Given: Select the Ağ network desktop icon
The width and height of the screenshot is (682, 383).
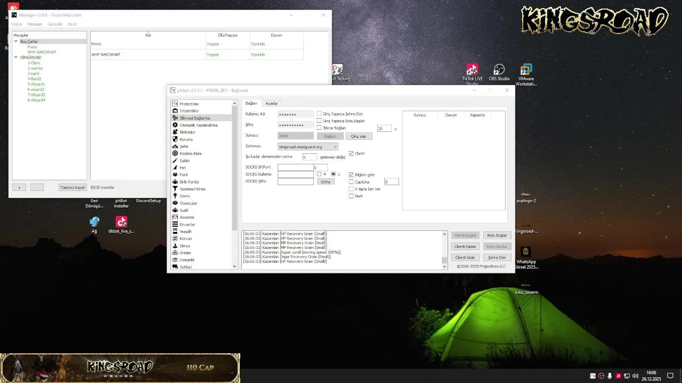Looking at the screenshot, I should click(94, 224).
